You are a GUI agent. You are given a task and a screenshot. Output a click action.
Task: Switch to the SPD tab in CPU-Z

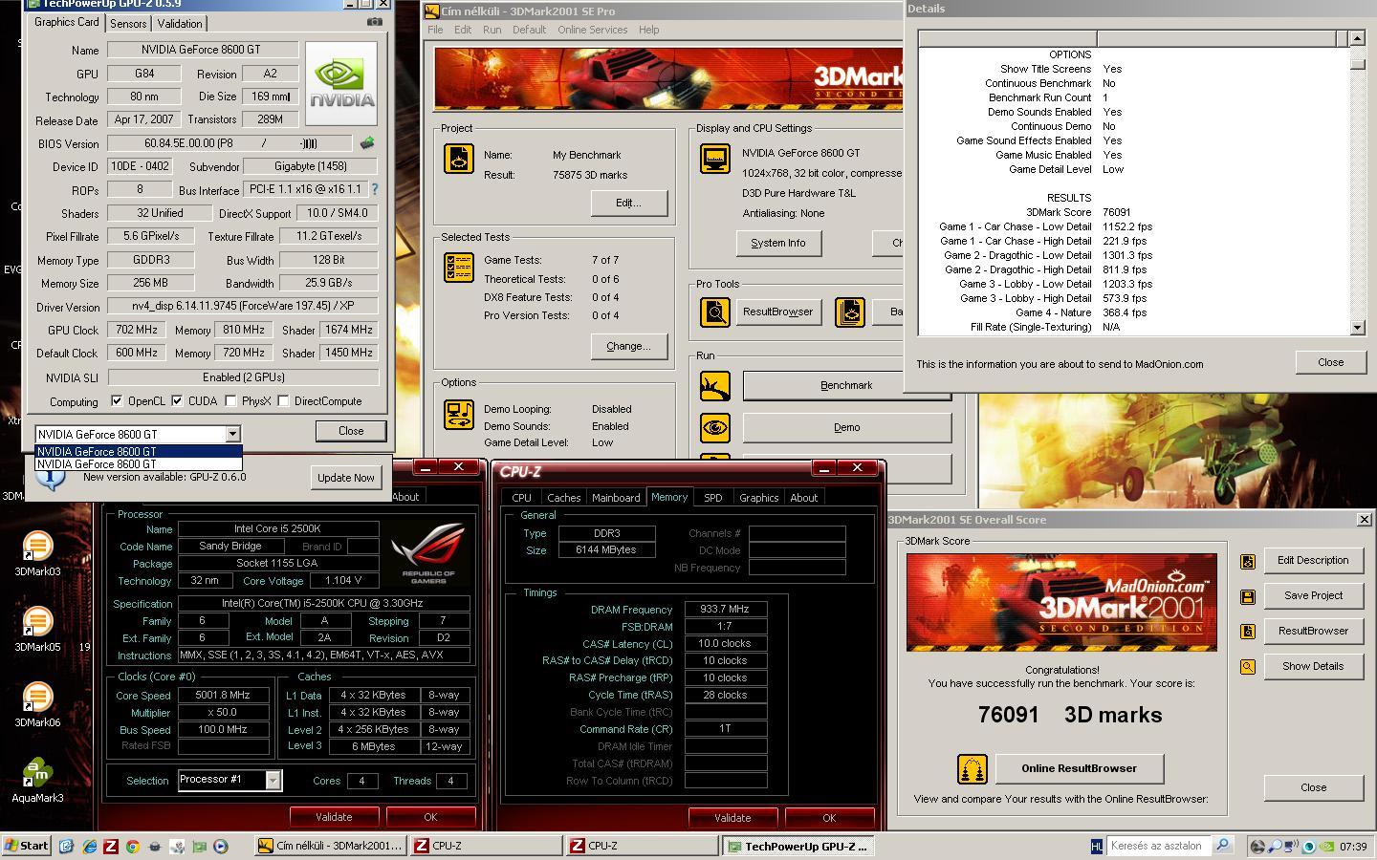(x=712, y=497)
